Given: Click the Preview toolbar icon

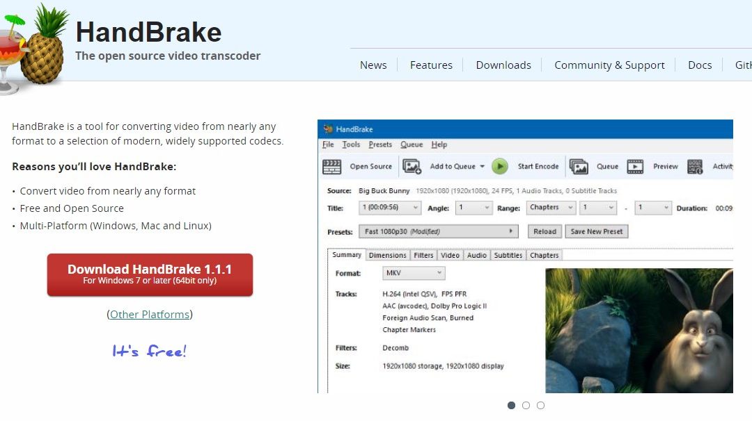Looking at the screenshot, I should pos(636,166).
